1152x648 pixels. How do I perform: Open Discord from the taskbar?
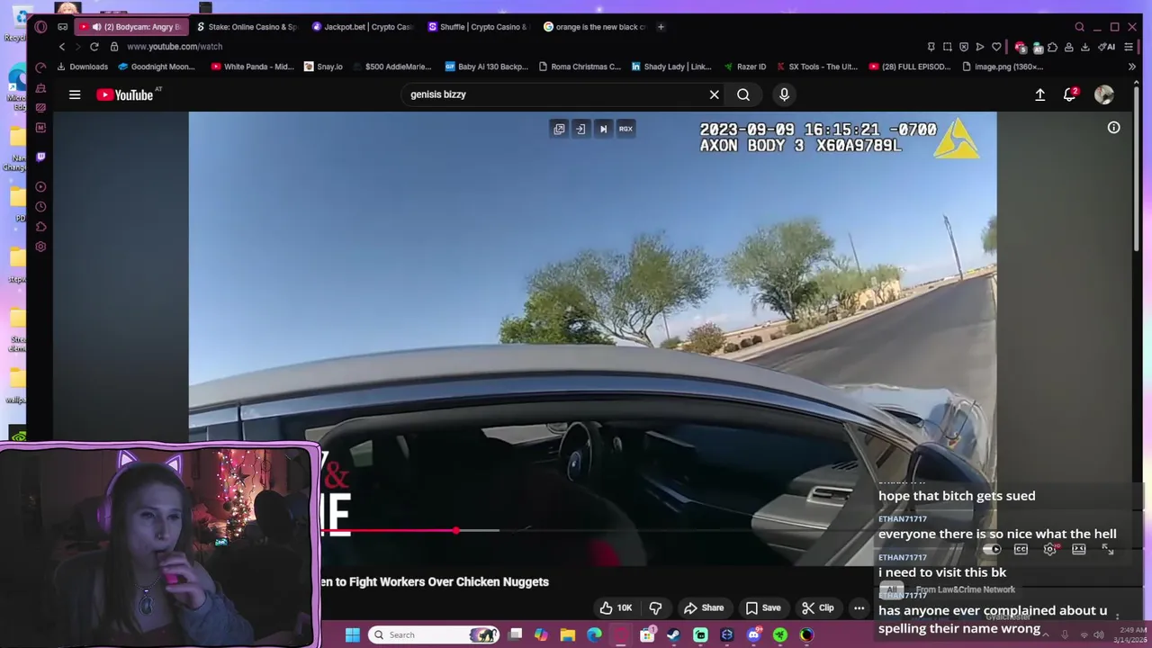[x=753, y=634]
